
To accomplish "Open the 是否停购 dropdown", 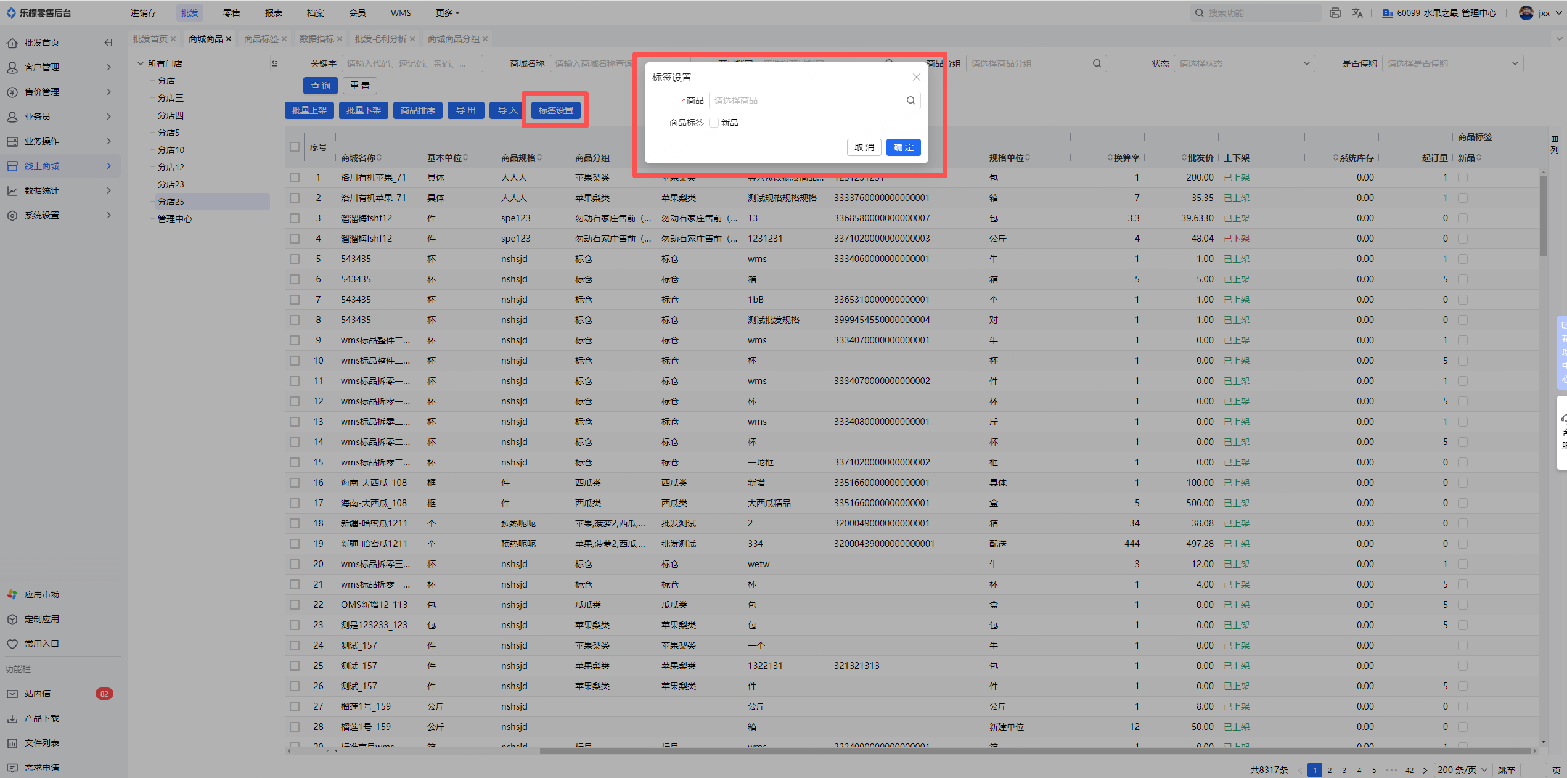I will click(1452, 63).
